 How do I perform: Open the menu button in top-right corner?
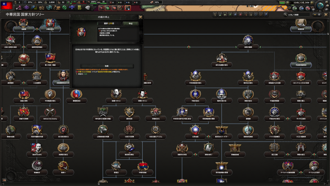pyautogui.click(x=326, y=2)
